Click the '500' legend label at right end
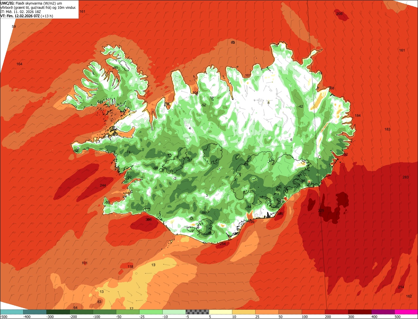This screenshot has height=319, width=418. [397, 317]
